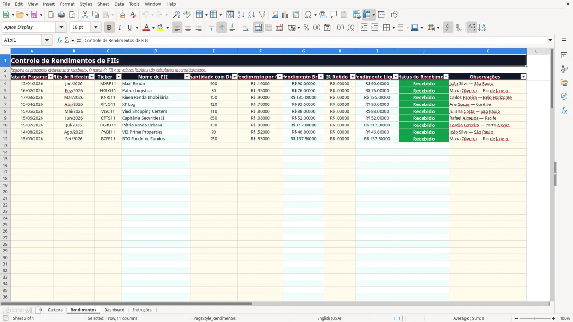Open the Function Wizard fx icon
This screenshot has width=573, height=322.
pyautogui.click(x=59, y=40)
